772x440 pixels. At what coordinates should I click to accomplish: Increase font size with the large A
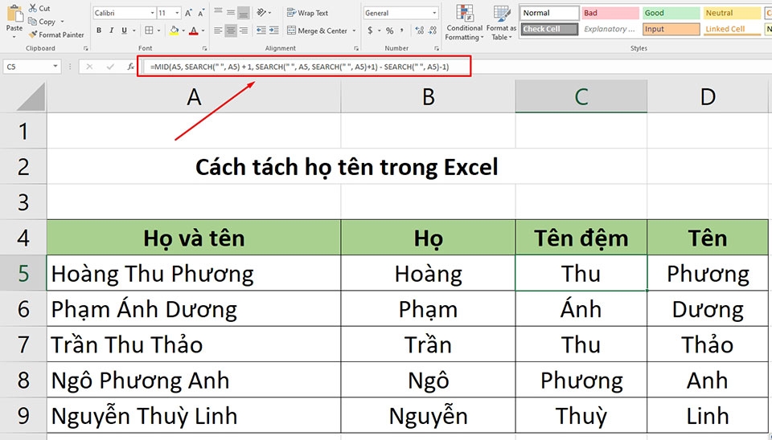[x=188, y=14]
